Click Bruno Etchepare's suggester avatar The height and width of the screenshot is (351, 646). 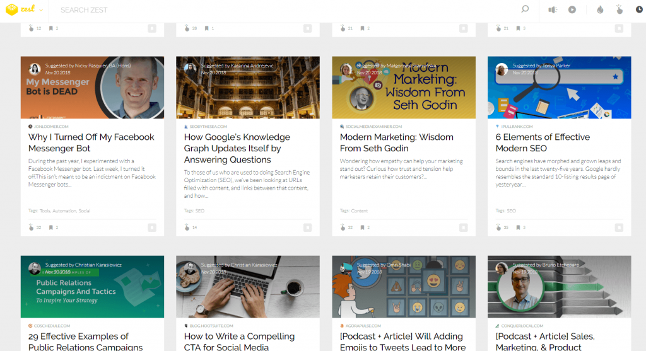502,268
